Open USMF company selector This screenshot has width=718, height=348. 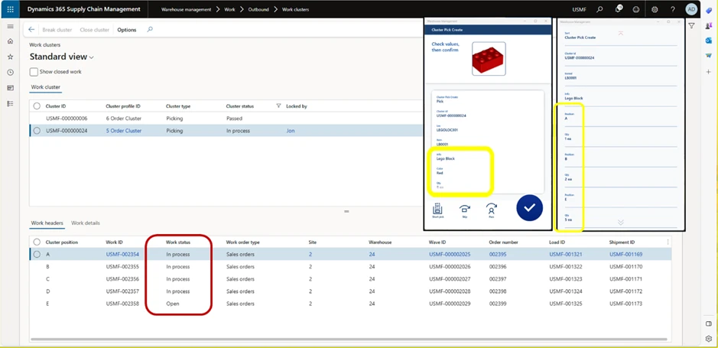click(x=579, y=10)
